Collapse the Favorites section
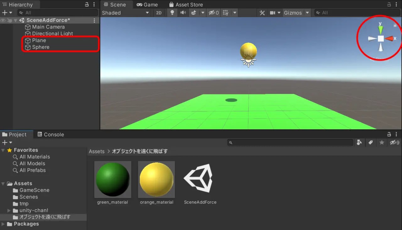 [x=3, y=150]
